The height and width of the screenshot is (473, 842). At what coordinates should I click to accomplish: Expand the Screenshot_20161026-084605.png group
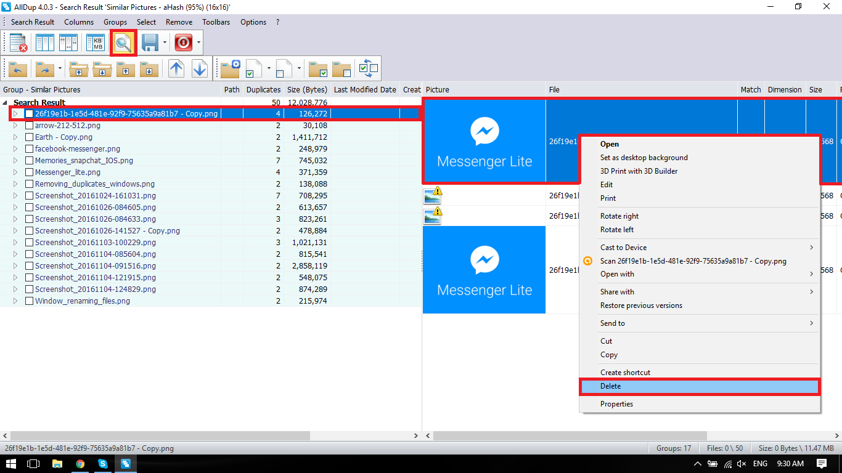click(16, 208)
